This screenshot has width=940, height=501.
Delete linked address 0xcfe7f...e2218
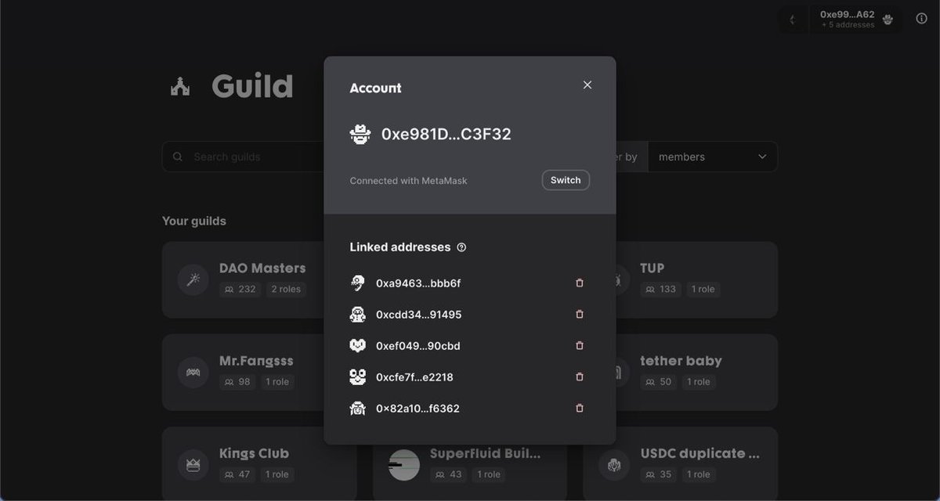point(580,377)
